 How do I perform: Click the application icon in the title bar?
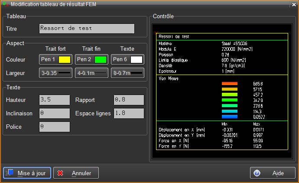tap(5, 4)
